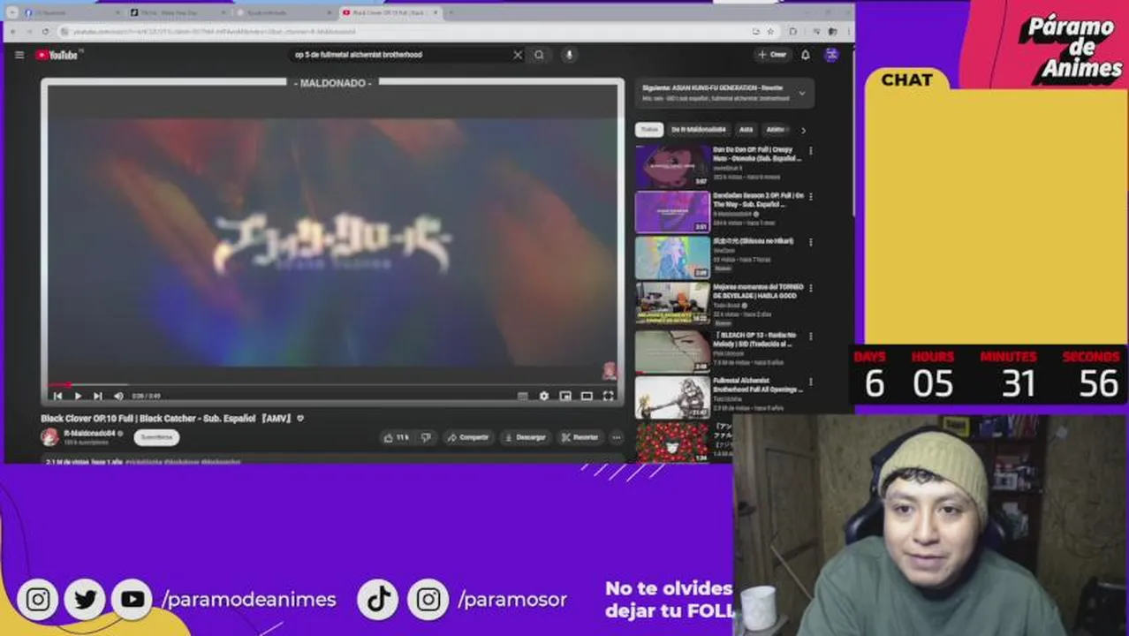Expand the Siguiente playlist panel chevron
Viewport: 1129px width, 636px height.
(802, 93)
